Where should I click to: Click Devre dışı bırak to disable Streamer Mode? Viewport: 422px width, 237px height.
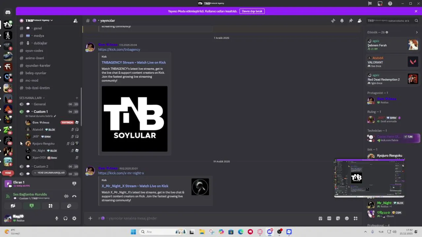pyautogui.click(x=252, y=11)
